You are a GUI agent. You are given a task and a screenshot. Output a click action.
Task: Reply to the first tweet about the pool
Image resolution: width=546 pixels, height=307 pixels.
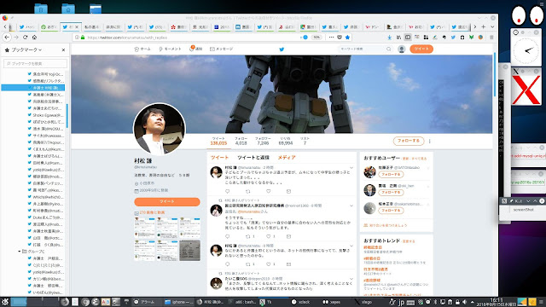(x=228, y=191)
